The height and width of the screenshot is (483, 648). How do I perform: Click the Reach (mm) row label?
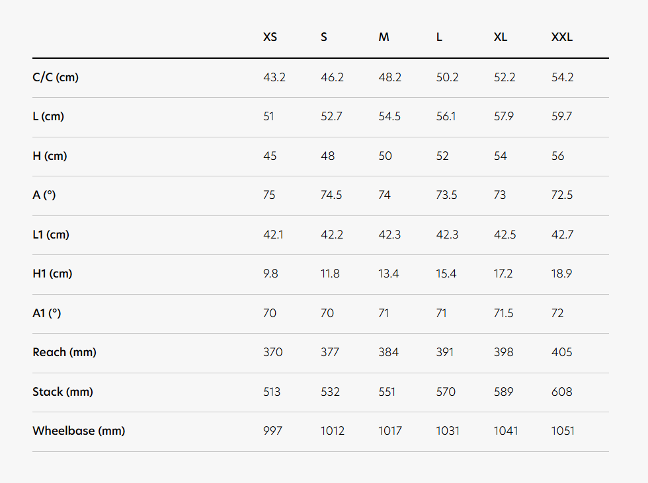click(64, 352)
